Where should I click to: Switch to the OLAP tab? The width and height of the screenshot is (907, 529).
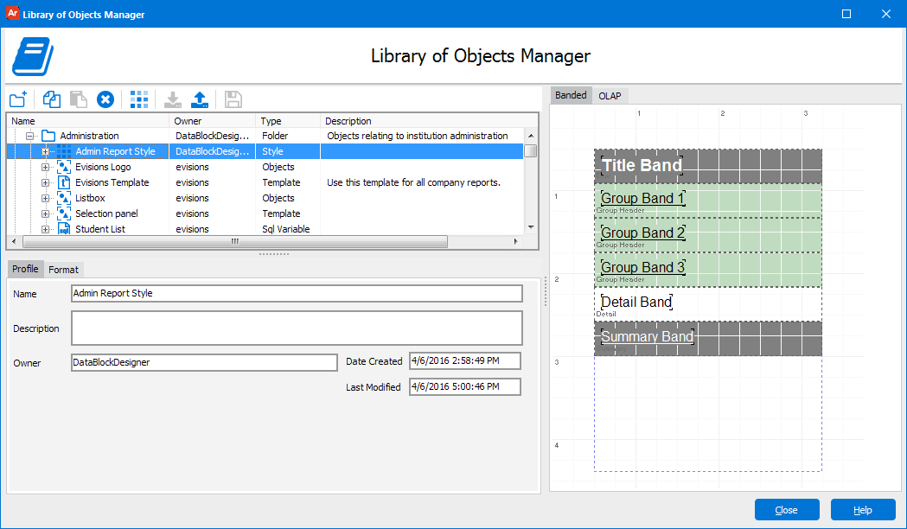pos(610,95)
